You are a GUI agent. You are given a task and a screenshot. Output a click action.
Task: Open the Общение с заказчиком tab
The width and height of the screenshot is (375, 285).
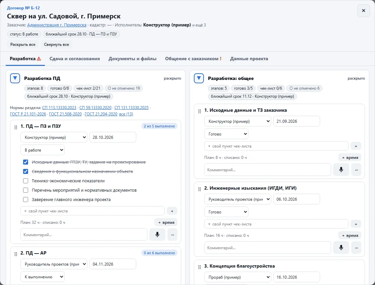(193, 59)
